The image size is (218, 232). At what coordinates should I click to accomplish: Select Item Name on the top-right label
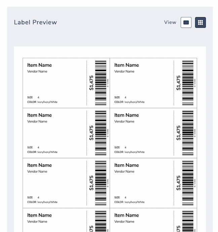pos(126,65)
